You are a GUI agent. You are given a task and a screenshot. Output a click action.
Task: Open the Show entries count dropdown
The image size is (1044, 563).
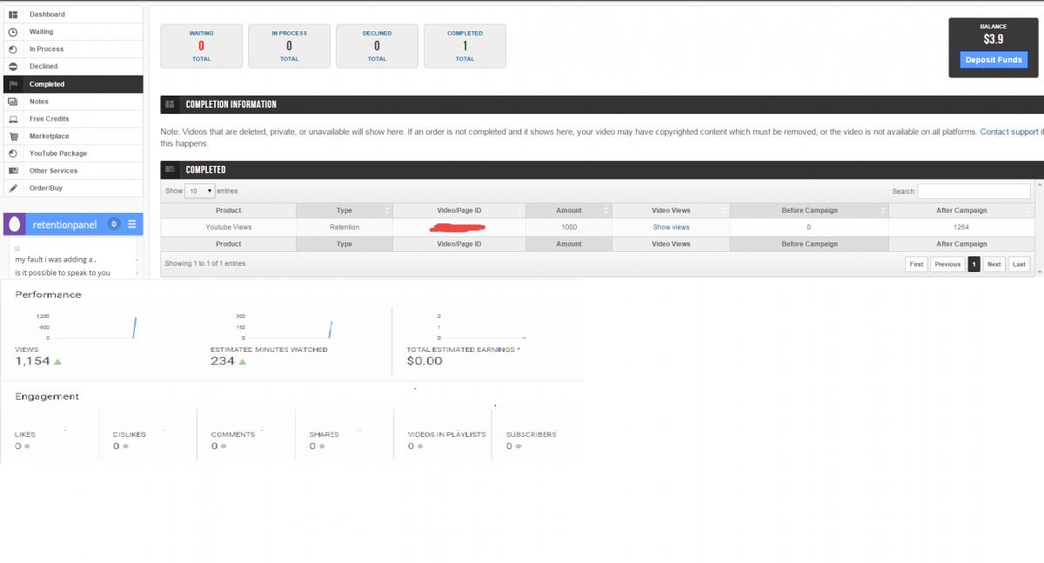(x=200, y=191)
